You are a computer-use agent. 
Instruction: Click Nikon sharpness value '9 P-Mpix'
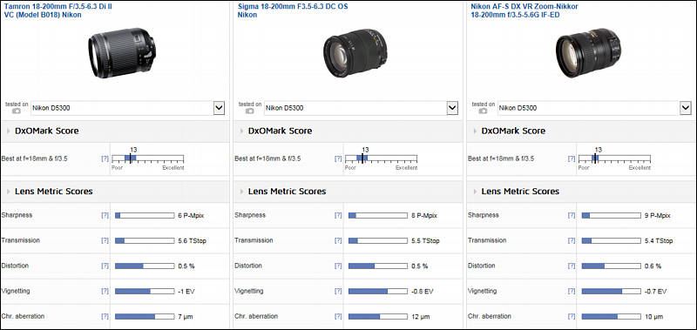(657, 215)
